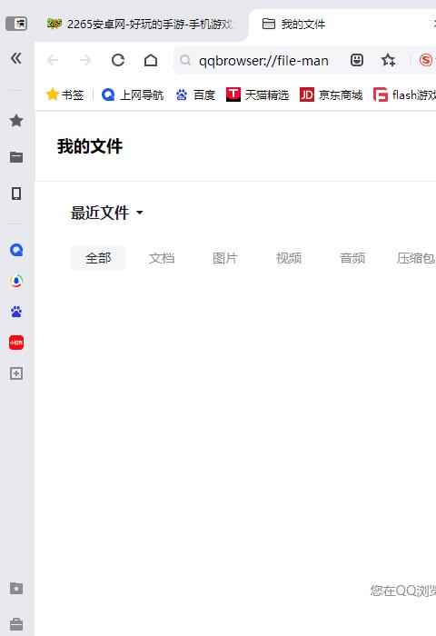This screenshot has width=436, height=636.
Task: Open the flash游戏 bookmark
Action: click(404, 94)
